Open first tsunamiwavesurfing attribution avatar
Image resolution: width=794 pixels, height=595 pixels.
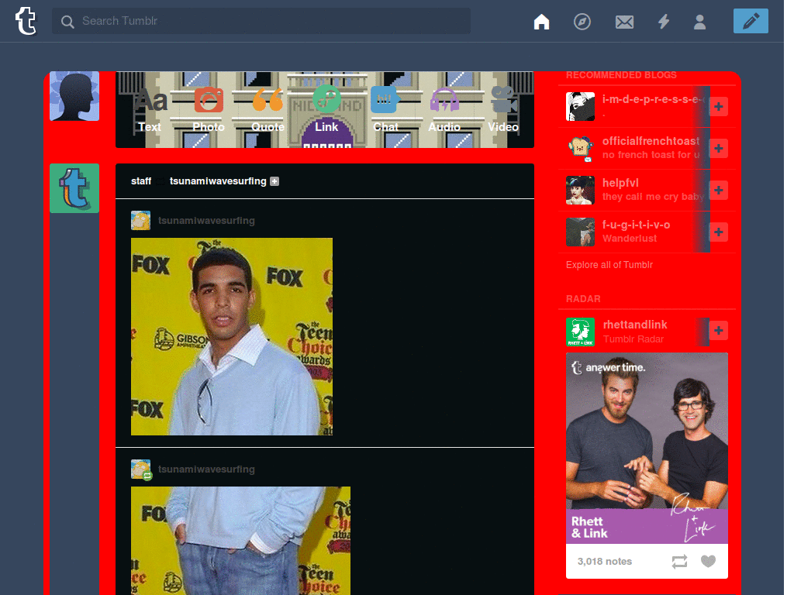tap(141, 221)
